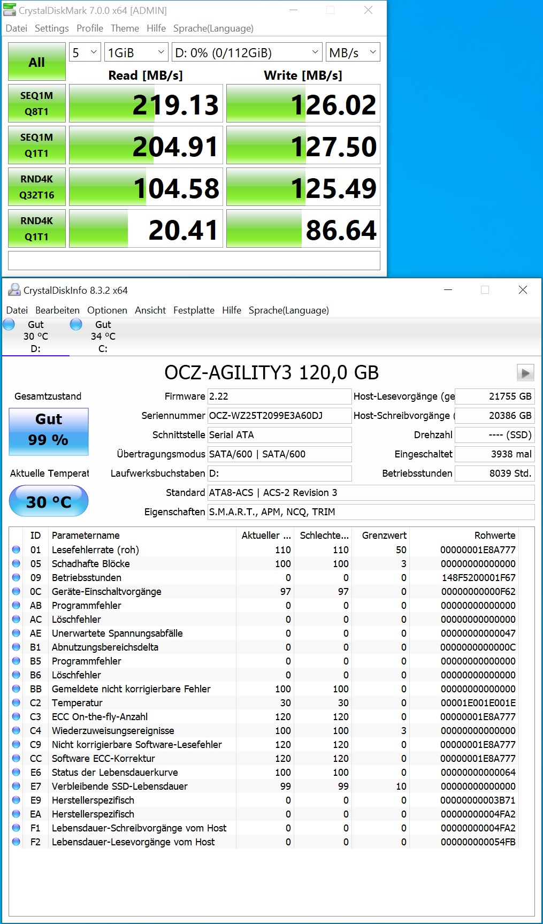Run the SEQ1M Q1T1 test

point(37,145)
